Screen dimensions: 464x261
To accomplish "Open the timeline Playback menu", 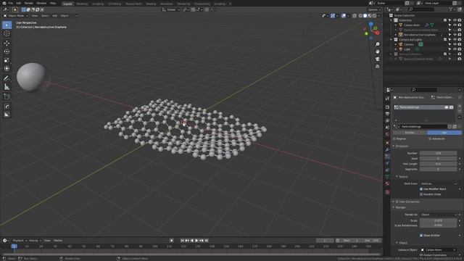I will (x=20, y=241).
